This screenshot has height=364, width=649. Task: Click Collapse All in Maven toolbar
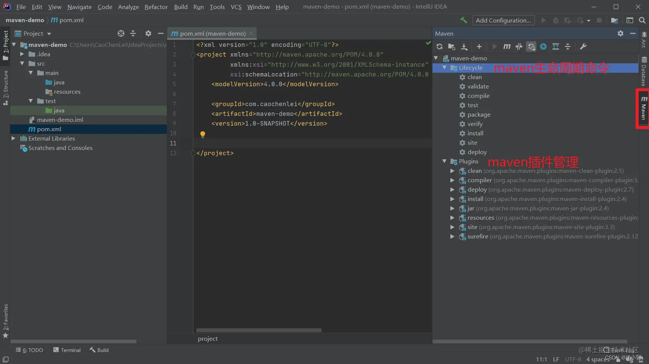[568, 46]
